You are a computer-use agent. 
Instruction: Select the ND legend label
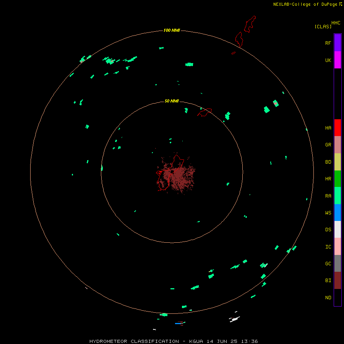[x=328, y=298]
